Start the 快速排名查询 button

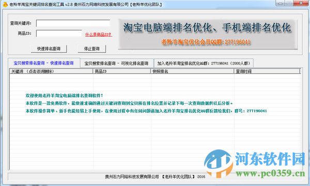[49, 49]
